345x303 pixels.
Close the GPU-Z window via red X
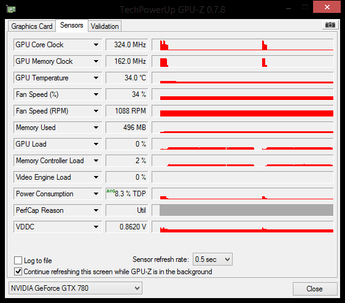coord(327,7)
